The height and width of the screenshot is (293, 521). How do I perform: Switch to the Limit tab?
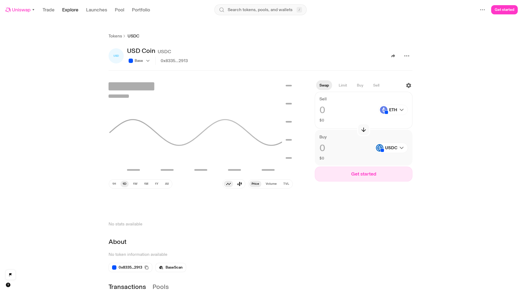click(343, 85)
